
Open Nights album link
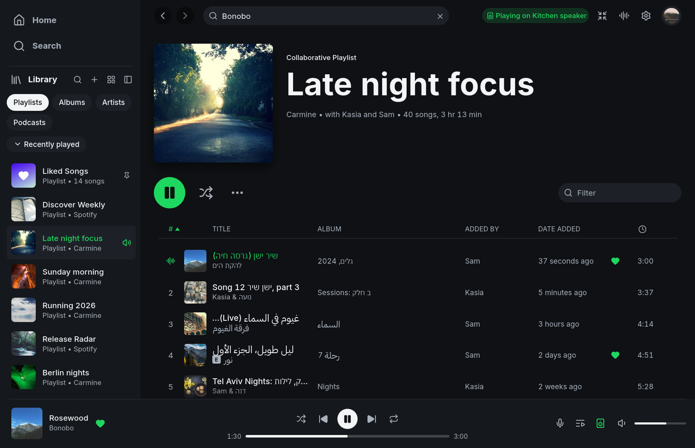point(328,387)
